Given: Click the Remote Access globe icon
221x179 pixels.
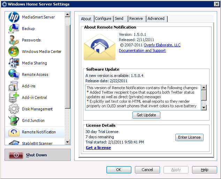Looking at the screenshot, I should click(x=14, y=75).
